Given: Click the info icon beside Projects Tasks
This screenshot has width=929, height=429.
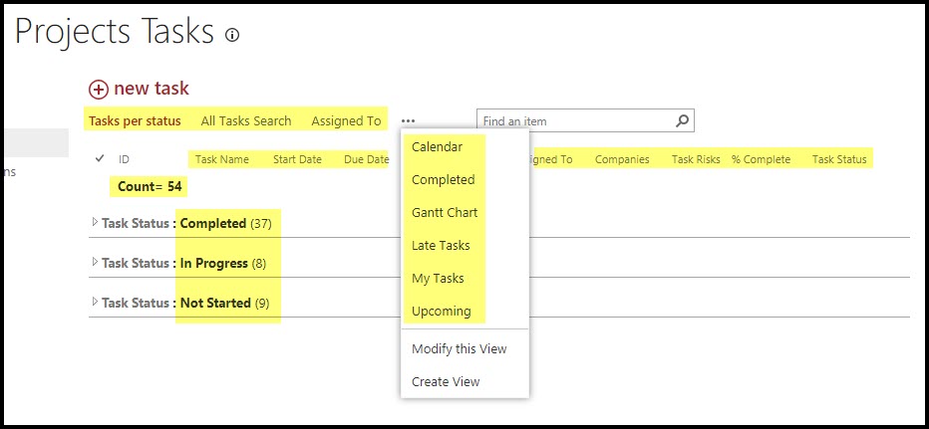Looking at the screenshot, I should click(232, 35).
